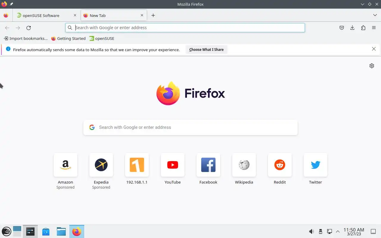Viewport: 381px width, 238px height.
Task: Open the Firefox application menu
Action: 374,28
